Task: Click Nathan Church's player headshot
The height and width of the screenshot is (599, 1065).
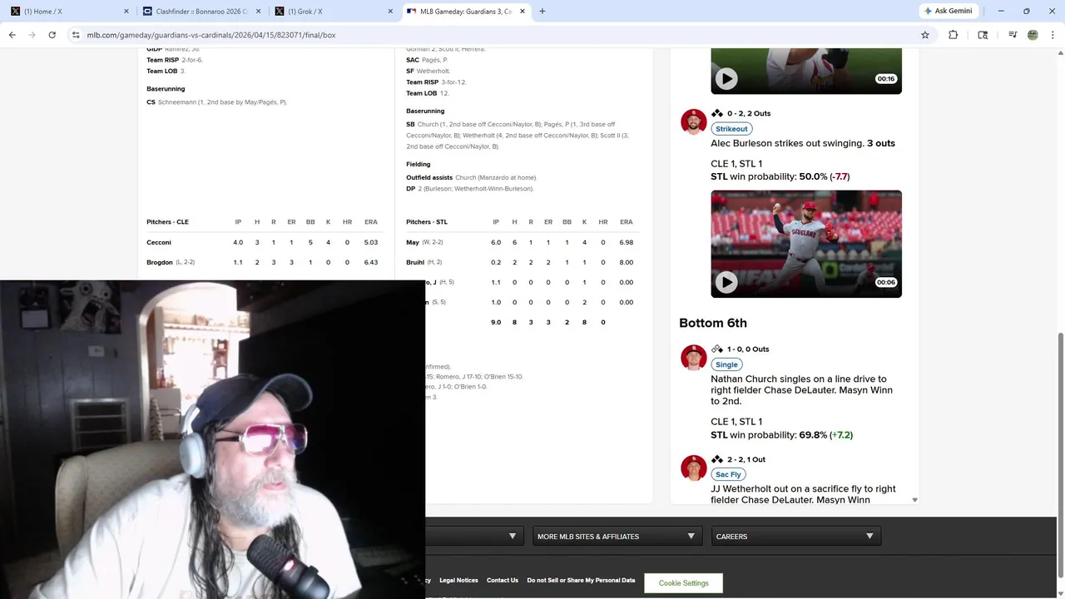Action: tap(693, 358)
